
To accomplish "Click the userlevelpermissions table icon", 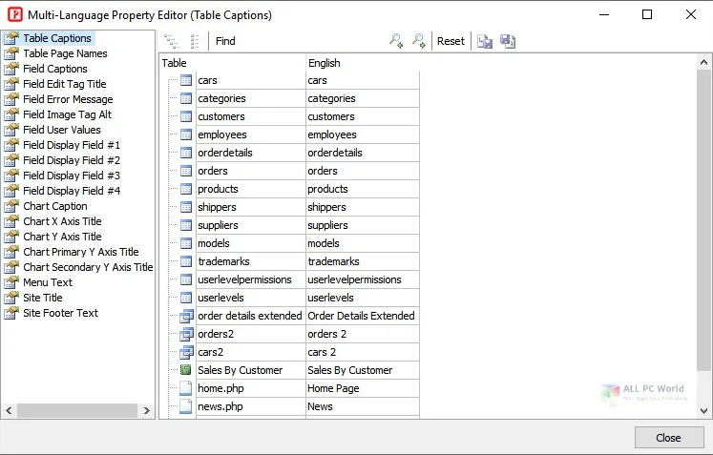I will tap(186, 279).
